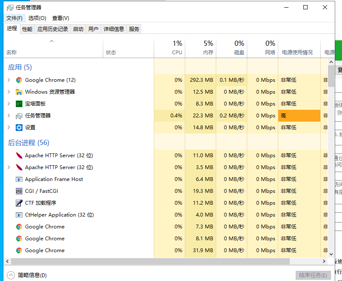
Task: Select the CTF 加载程序 process name
Action: click(x=40, y=203)
